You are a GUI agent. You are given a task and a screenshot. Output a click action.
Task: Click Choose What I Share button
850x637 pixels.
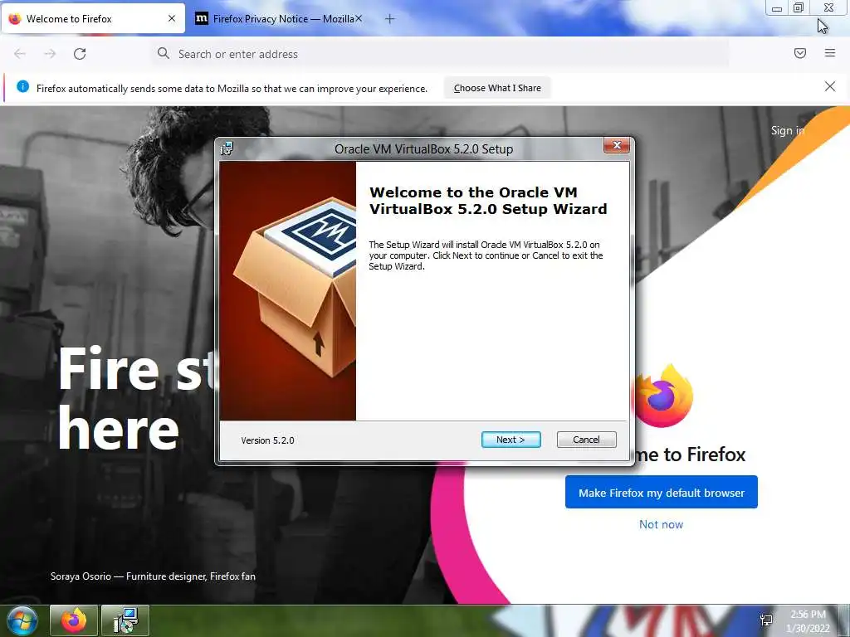[497, 88]
